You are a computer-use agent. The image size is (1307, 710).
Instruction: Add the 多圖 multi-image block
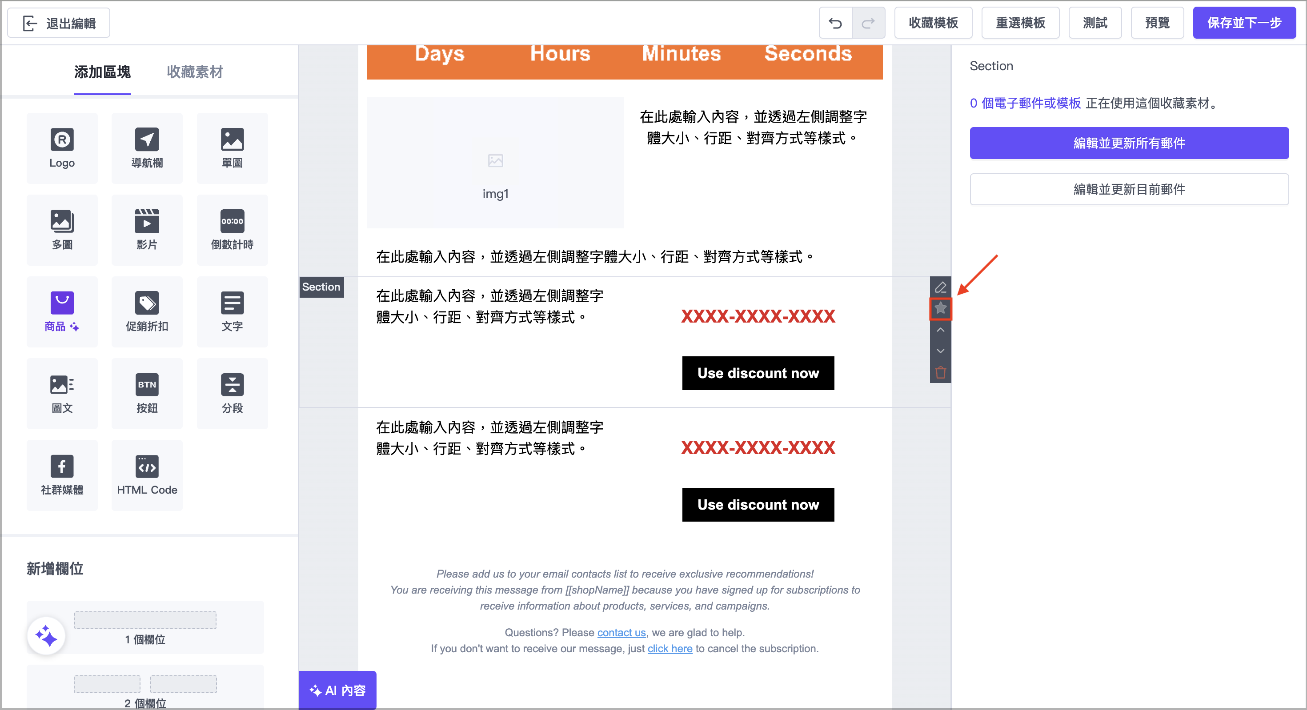pos(62,229)
